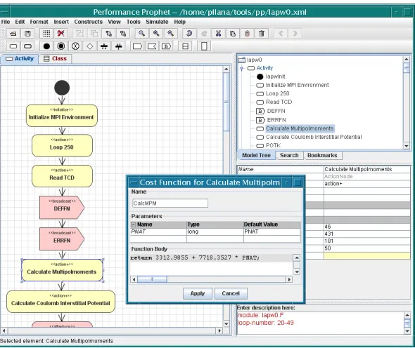Open the Search tab
The height and width of the screenshot is (348, 415).
(x=289, y=155)
